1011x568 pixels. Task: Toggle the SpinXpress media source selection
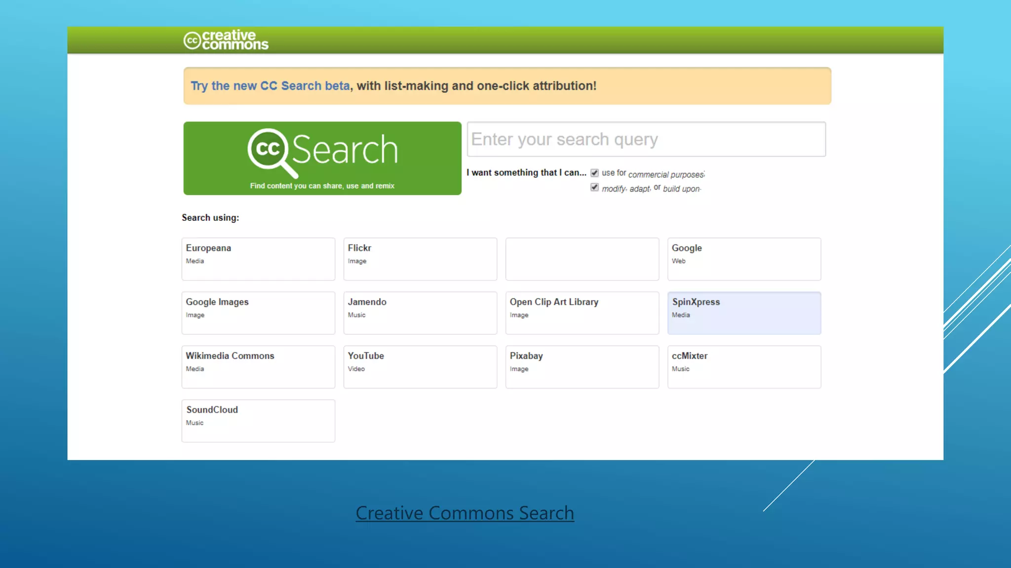coord(744,313)
